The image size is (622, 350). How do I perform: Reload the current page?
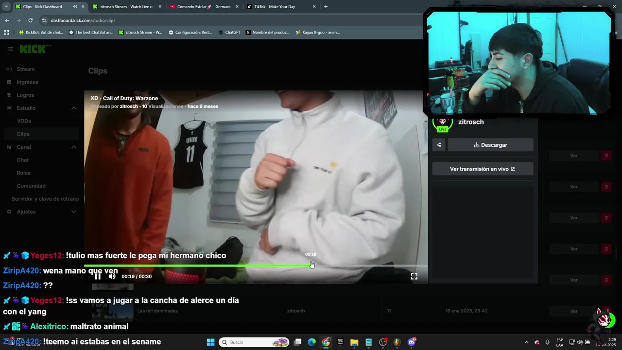point(30,20)
